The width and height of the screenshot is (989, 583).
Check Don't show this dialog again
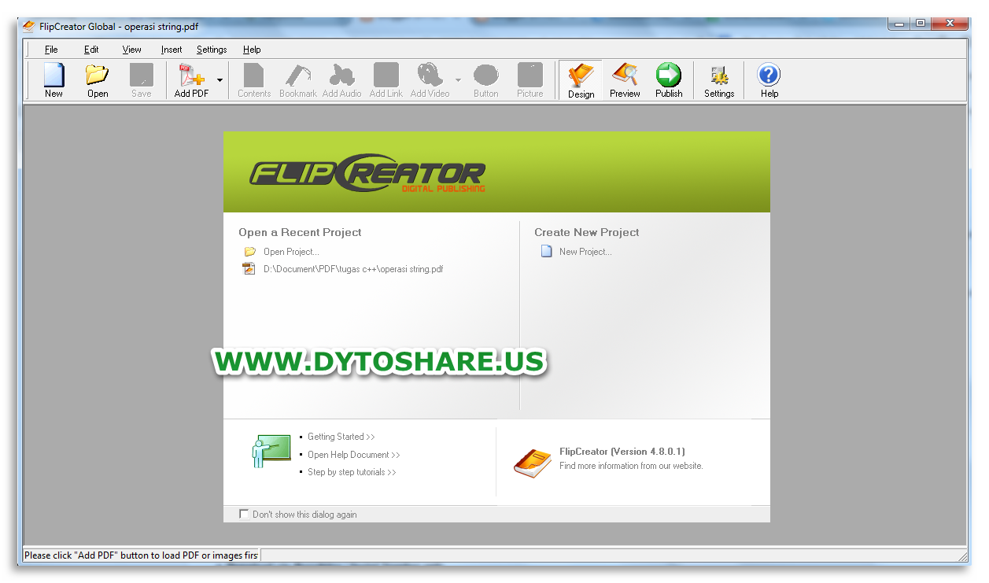tap(244, 514)
